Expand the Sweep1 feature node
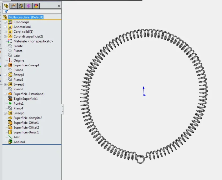222x180 pixels. 5,75
